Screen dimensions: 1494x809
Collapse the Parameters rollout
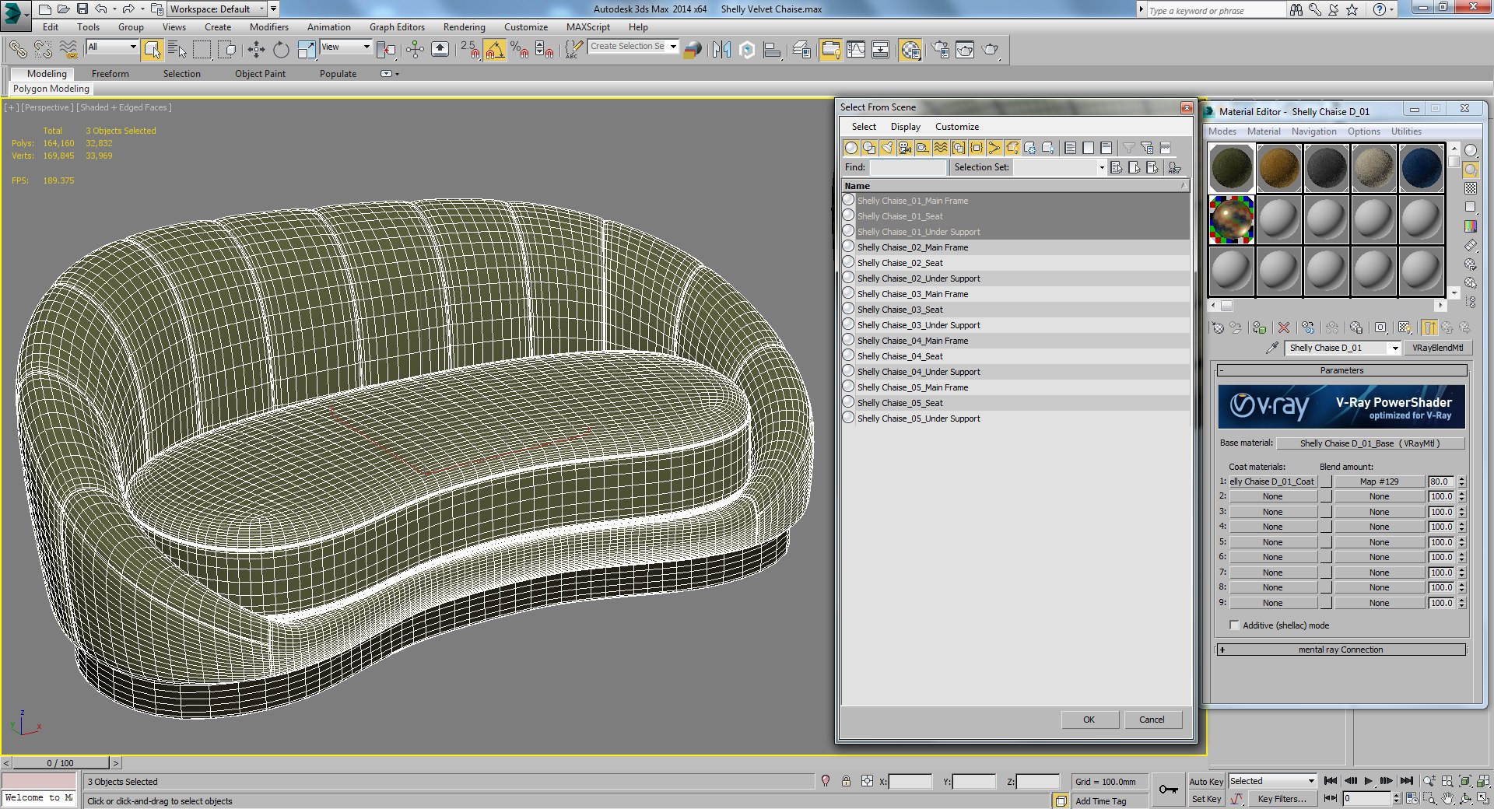coord(1341,370)
